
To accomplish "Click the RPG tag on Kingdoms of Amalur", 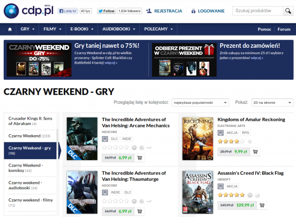I will tap(245, 133).
